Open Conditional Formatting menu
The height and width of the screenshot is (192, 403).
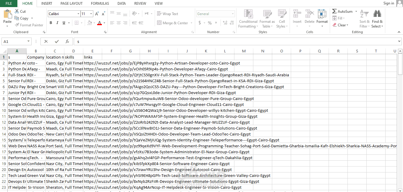pyautogui.click(x=248, y=19)
